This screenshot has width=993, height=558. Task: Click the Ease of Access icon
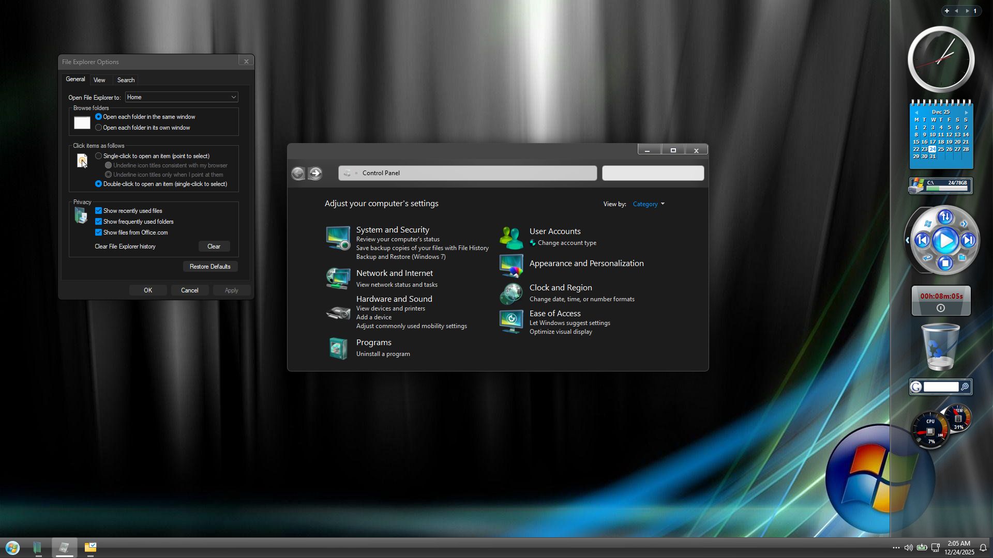pos(511,321)
